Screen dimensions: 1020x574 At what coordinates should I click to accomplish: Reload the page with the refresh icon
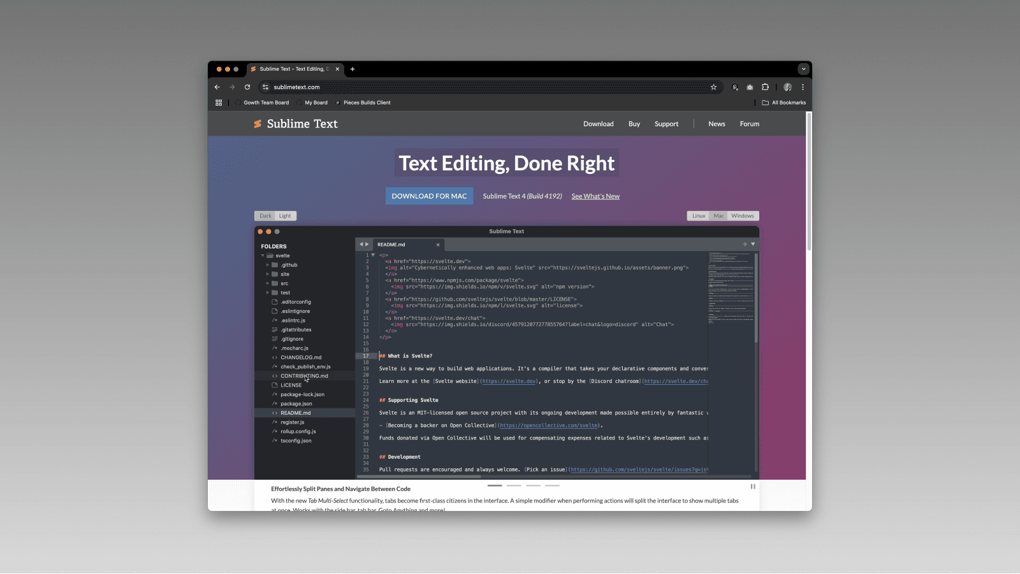247,87
